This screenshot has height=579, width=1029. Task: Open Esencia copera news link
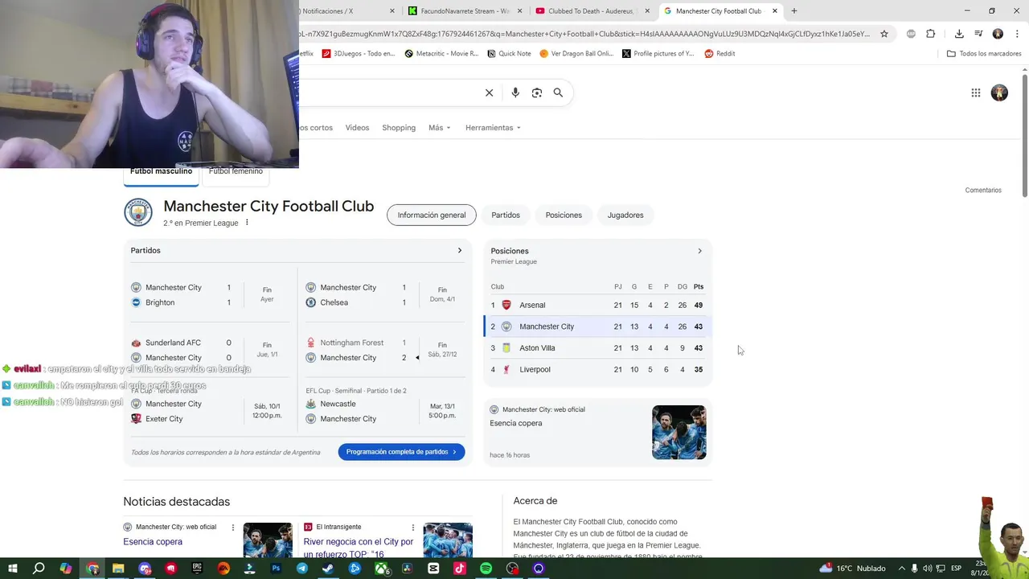click(x=153, y=542)
